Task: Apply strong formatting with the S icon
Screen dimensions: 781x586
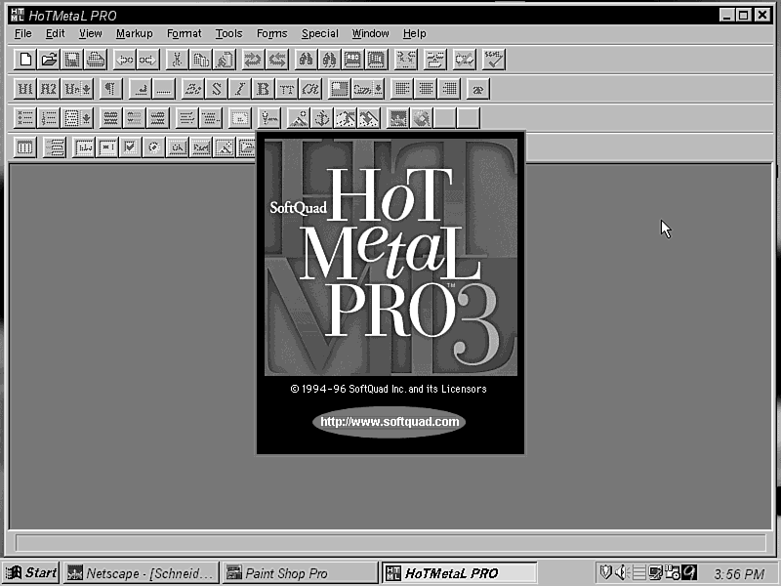Action: (216, 89)
